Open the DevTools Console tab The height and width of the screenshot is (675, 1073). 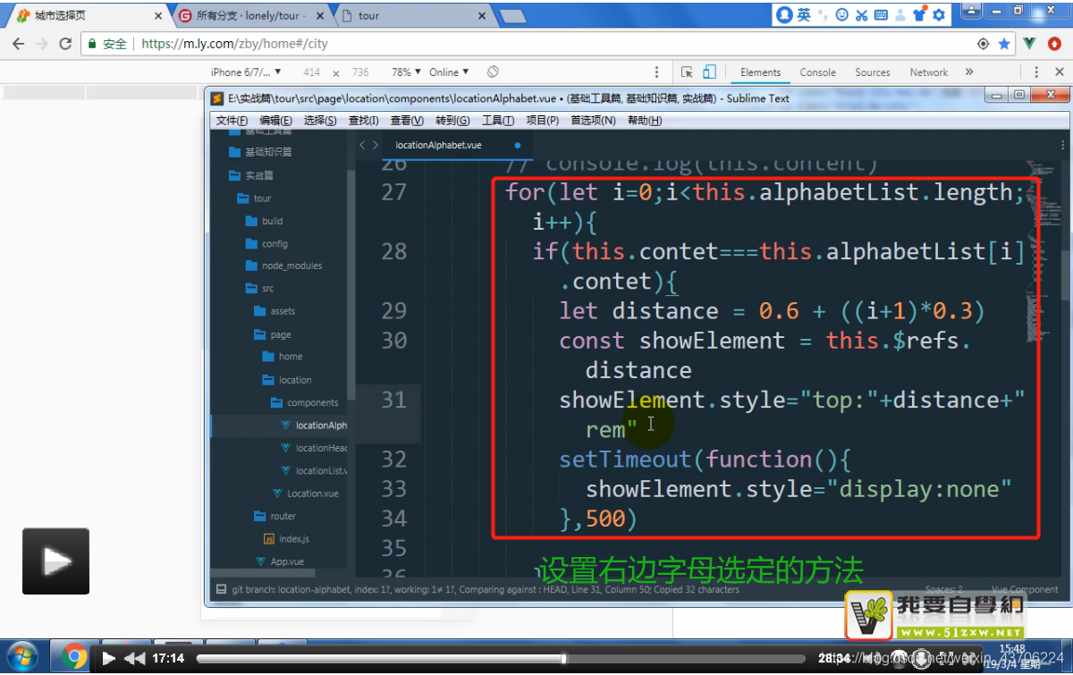tap(817, 72)
